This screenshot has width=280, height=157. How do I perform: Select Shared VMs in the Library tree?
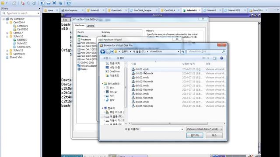[x=16, y=57]
